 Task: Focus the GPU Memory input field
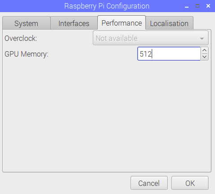169,54
